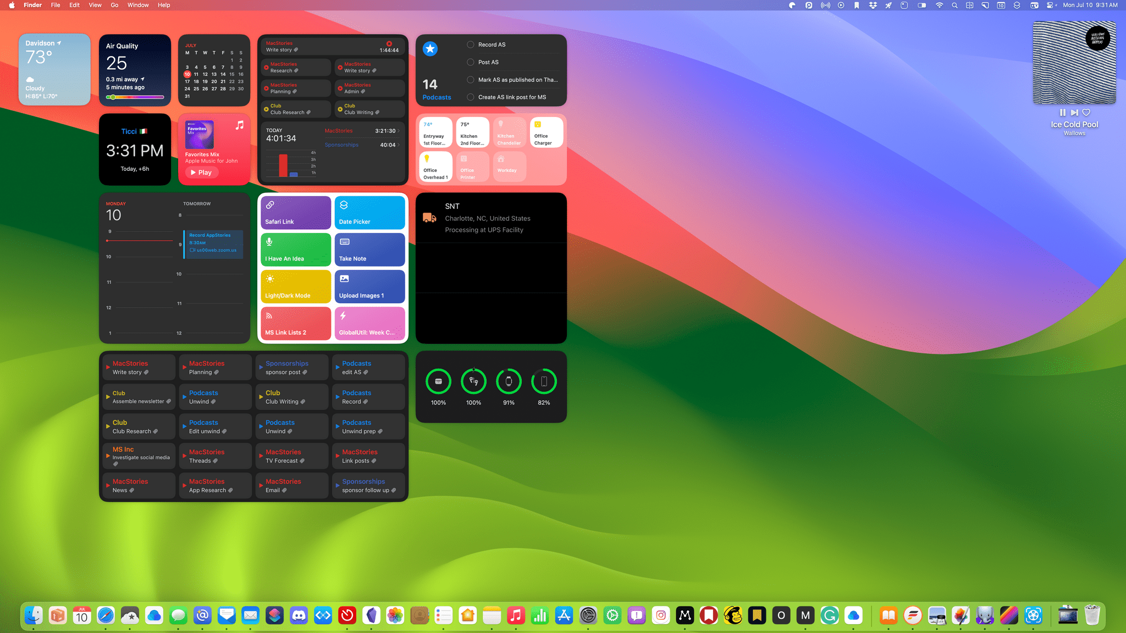Click the battery ring showing 91%
The width and height of the screenshot is (1126, 633).
(x=509, y=381)
